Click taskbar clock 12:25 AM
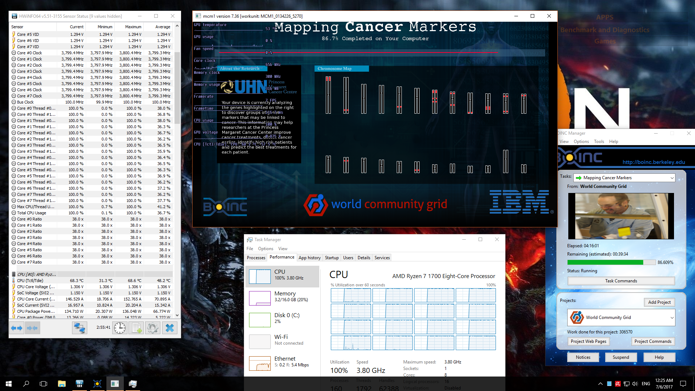The height and width of the screenshot is (391, 695). point(664,384)
